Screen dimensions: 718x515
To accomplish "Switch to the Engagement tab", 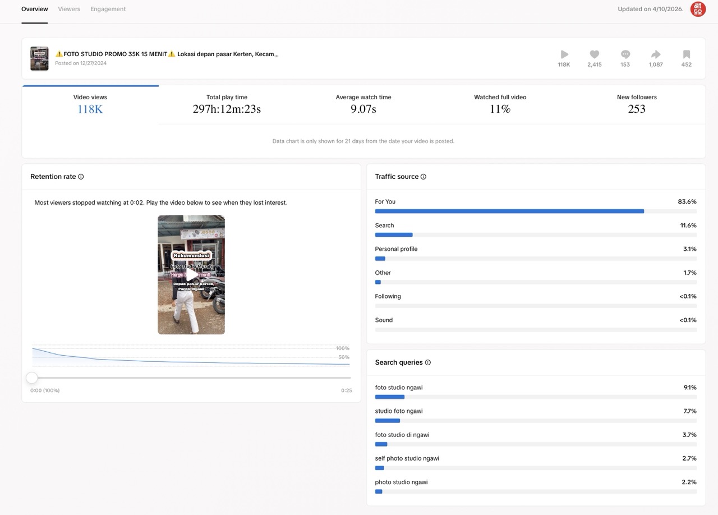I will pyautogui.click(x=108, y=9).
